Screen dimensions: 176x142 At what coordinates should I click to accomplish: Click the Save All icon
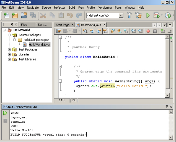[33, 16]
